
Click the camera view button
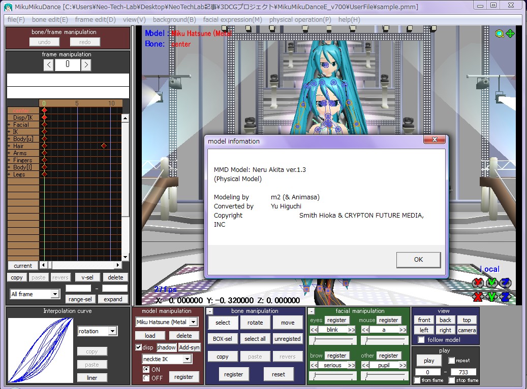pos(467,330)
